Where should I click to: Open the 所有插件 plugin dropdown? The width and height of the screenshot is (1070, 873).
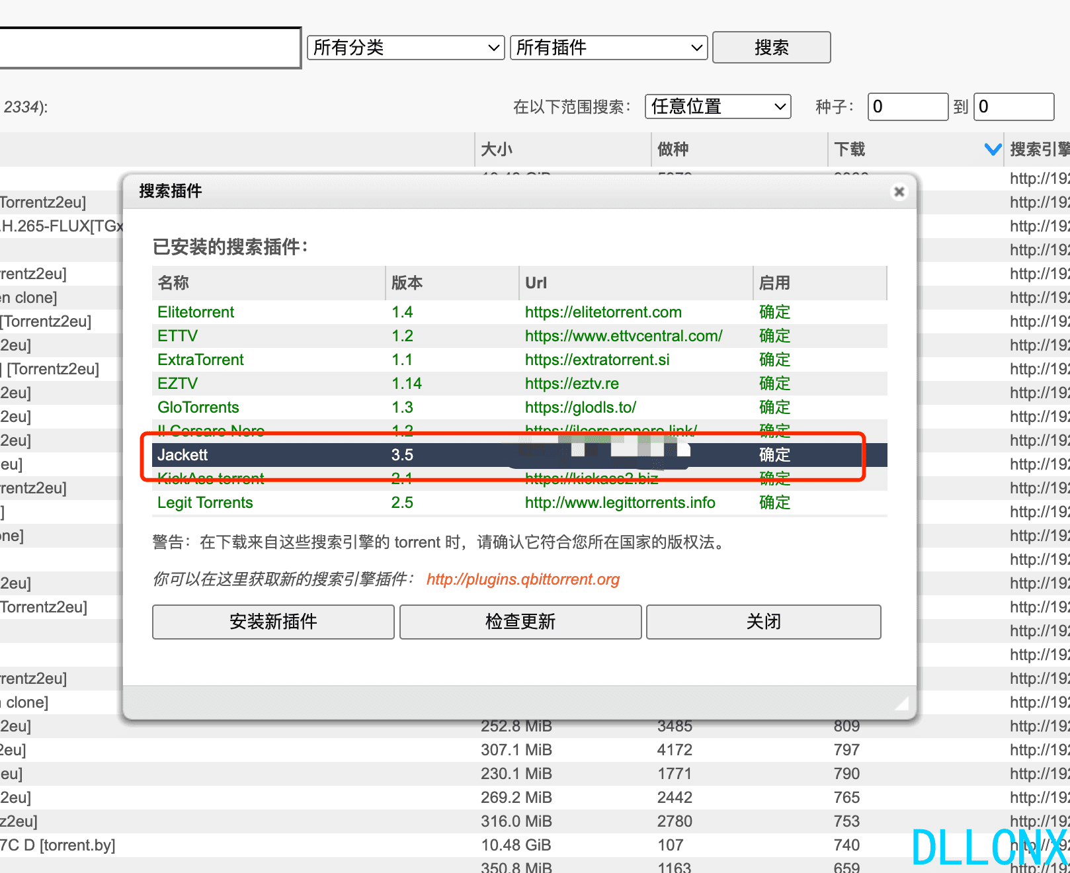609,48
